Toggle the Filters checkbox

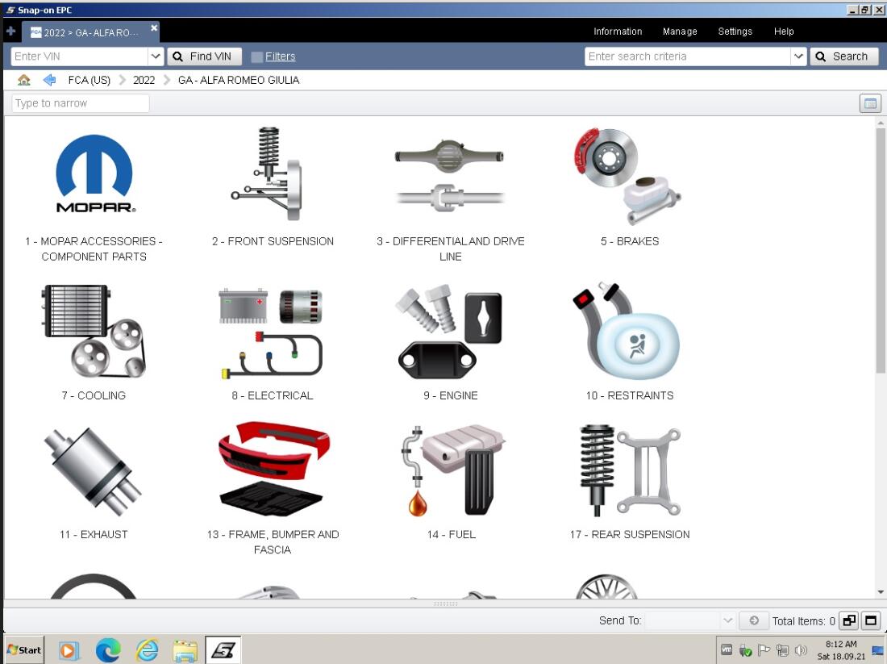coord(256,56)
